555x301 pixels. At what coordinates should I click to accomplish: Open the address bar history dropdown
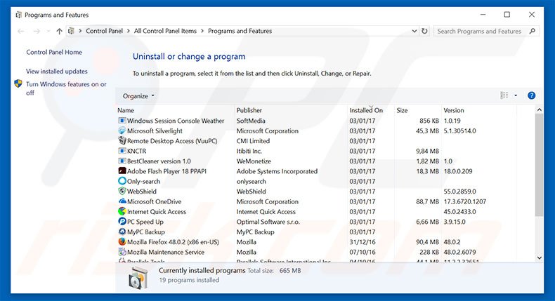(412, 31)
